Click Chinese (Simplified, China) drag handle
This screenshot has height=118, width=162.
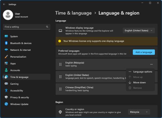(60, 89)
